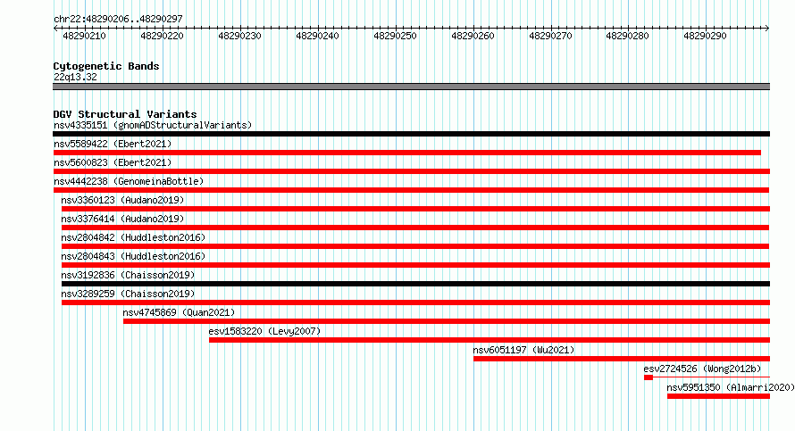Viewport: 795px width, 431px height.
Task: Click ruler position 48290230
Action: tap(239, 36)
